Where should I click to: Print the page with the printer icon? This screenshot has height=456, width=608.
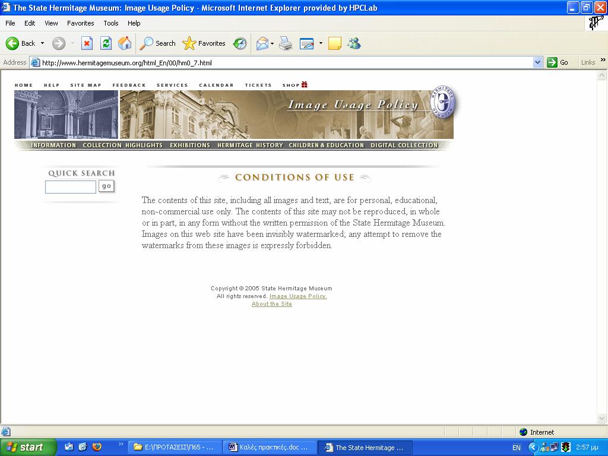pos(286,43)
